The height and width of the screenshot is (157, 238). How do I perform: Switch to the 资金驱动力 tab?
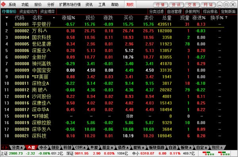click(x=28, y=11)
